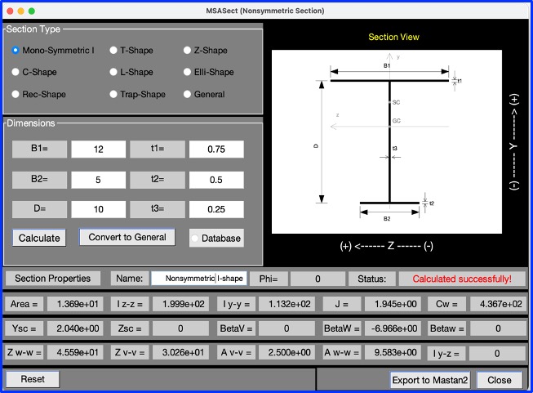Toggle the Database radio button
This screenshot has width=533, height=393.
[x=196, y=238]
